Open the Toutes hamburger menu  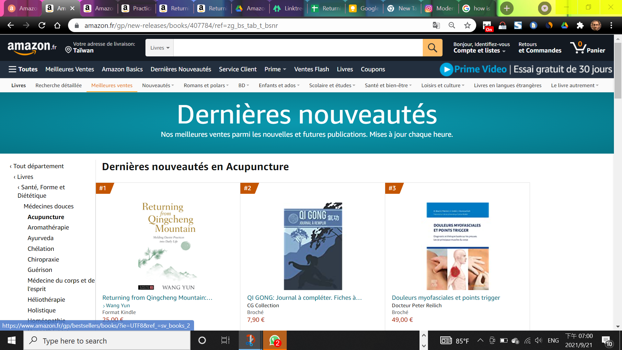pyautogui.click(x=23, y=69)
